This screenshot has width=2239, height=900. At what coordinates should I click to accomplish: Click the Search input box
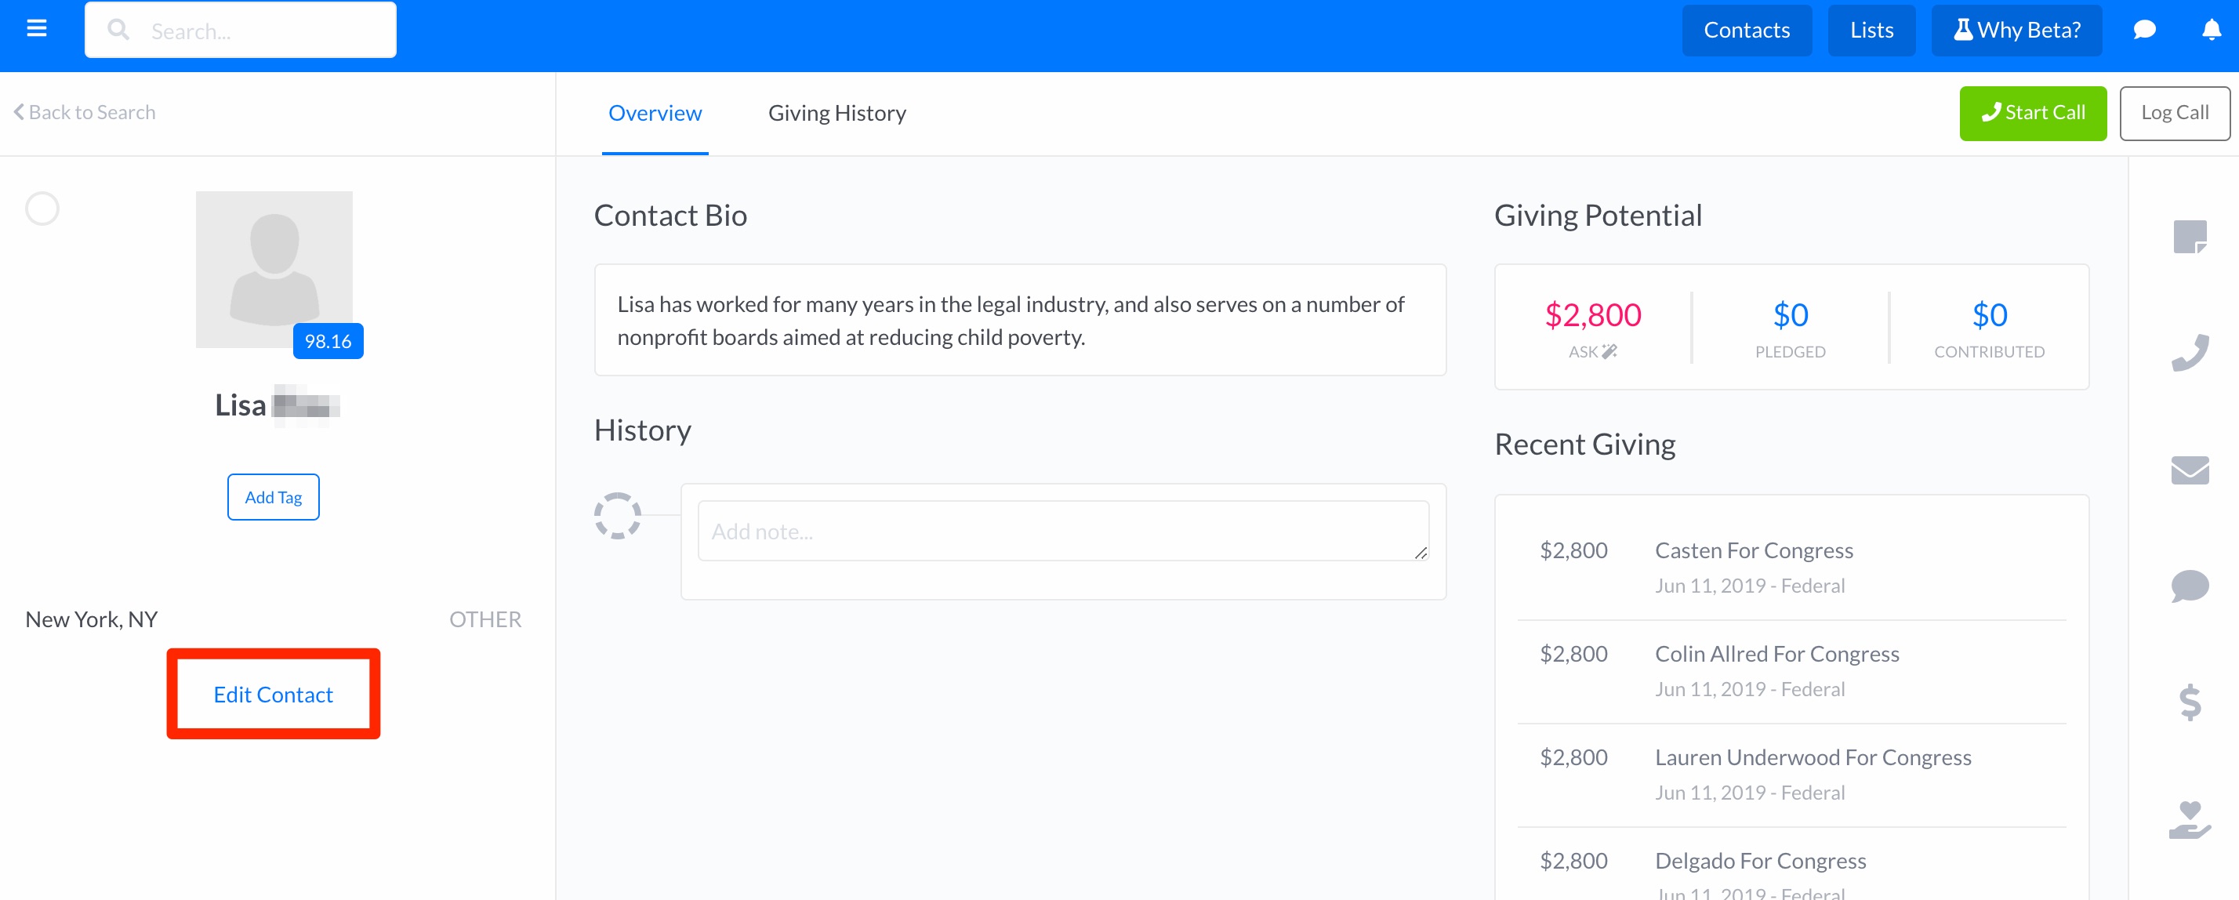pos(240,31)
